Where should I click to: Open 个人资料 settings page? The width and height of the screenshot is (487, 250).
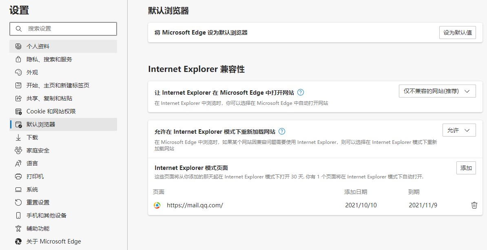(x=63, y=46)
